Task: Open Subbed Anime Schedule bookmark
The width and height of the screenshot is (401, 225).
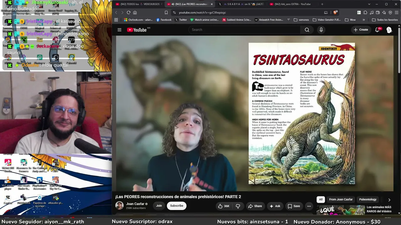Action: [237, 20]
